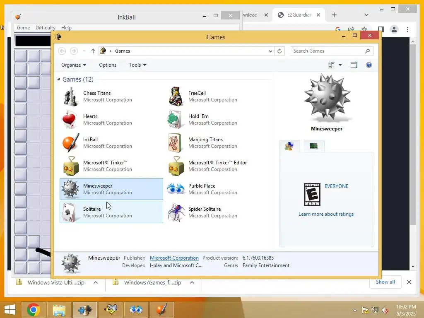Select the Tinker Editor robot icon
The height and width of the screenshot is (318, 424).
click(x=176, y=166)
